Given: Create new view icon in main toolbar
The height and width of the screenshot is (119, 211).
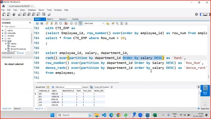Looking at the screenshot, I should (29, 14).
